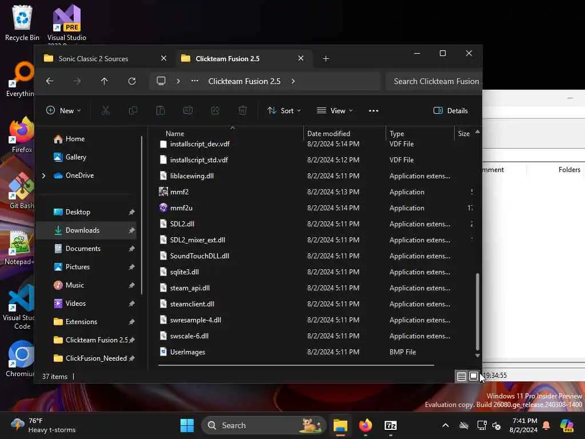Open the See more ellipsis in toolbar
The width and height of the screenshot is (585, 439).
(374, 110)
